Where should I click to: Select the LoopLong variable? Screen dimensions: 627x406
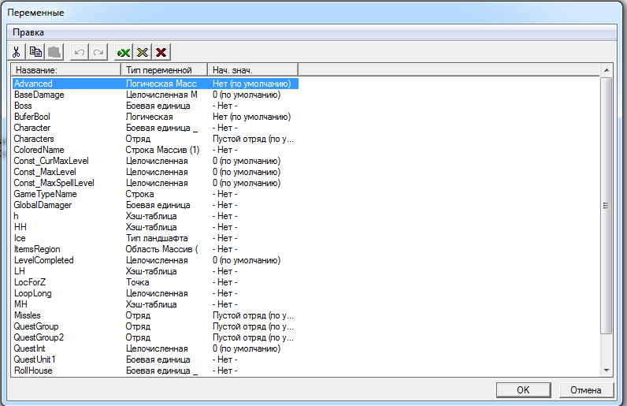click(x=33, y=293)
